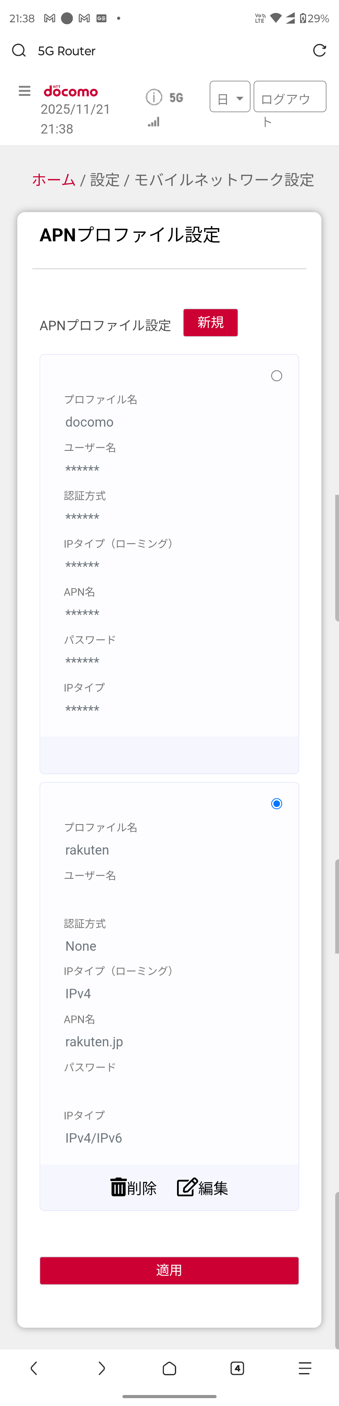
Task: Select the rakuten APN profile radio button
Action: (276, 803)
